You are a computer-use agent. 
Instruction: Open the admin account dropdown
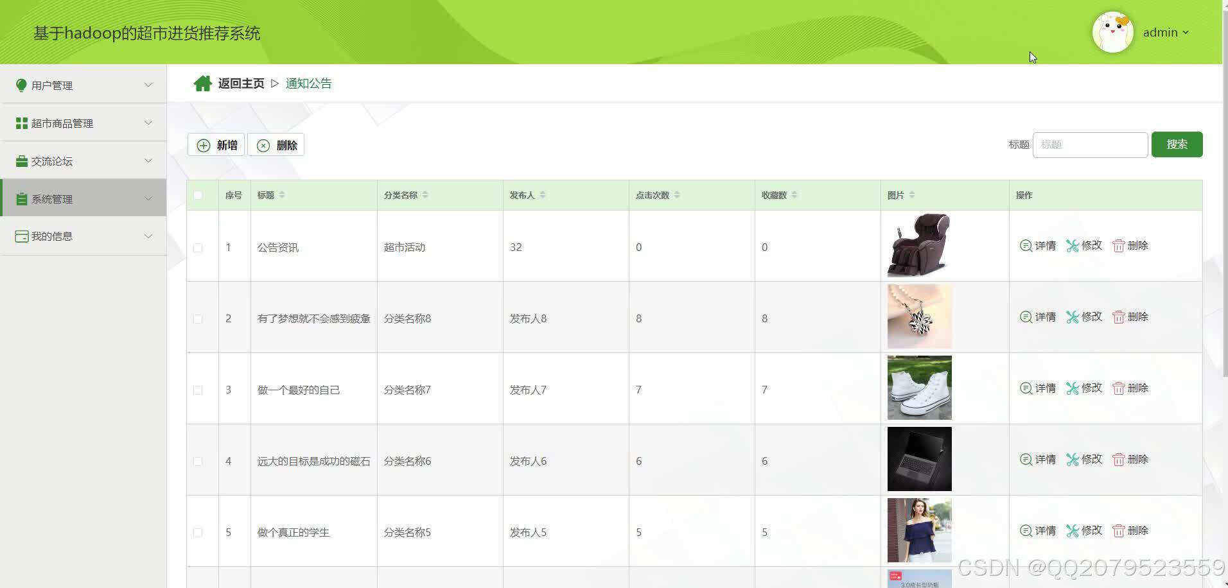click(1166, 32)
